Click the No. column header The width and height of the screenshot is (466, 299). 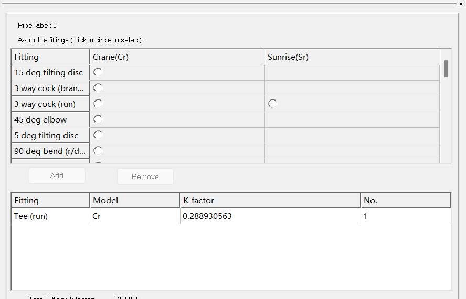pos(405,200)
